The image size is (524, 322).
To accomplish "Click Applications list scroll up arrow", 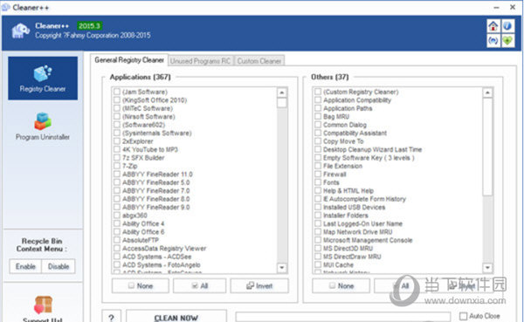I will 282,92.
